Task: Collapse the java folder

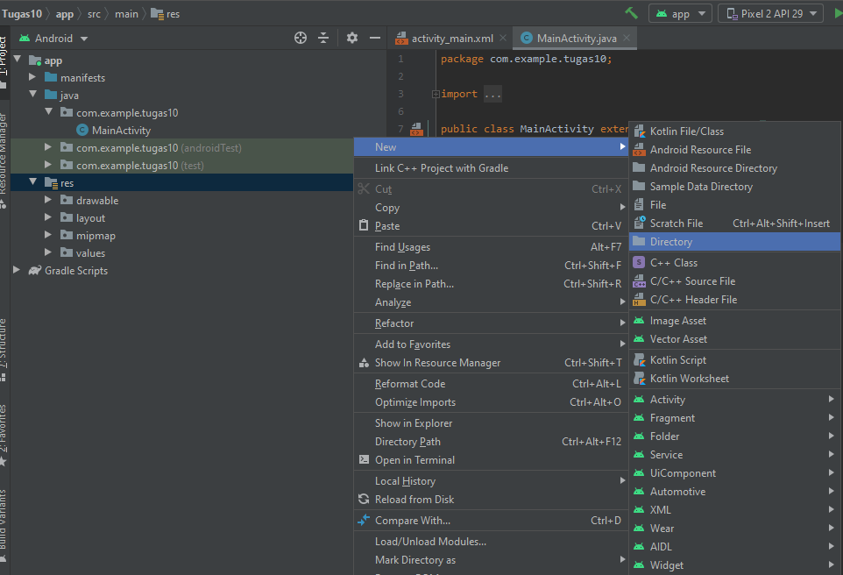Action: click(x=32, y=94)
